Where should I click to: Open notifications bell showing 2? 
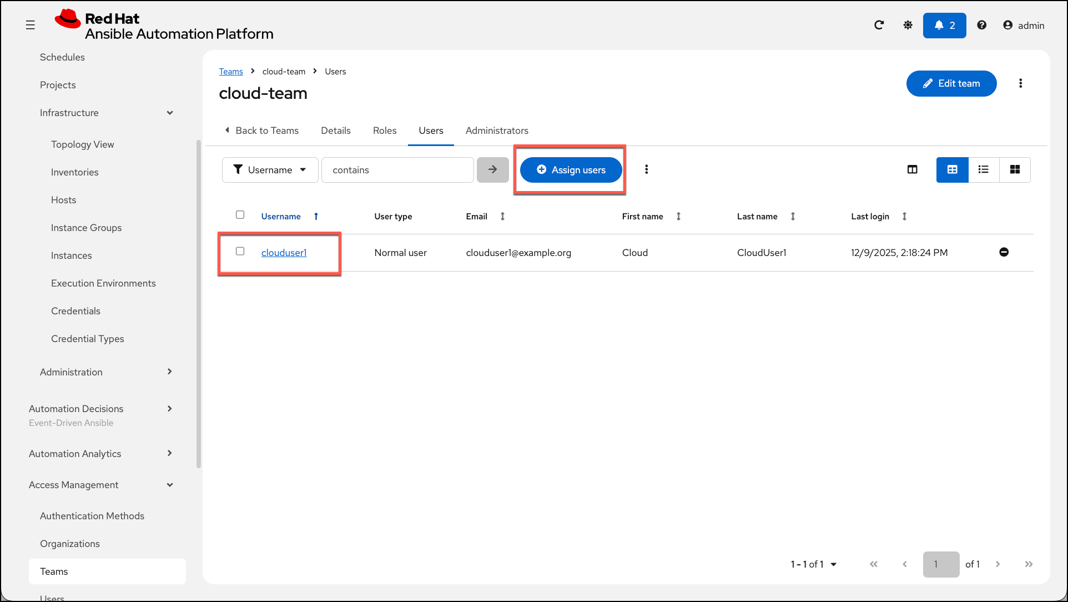coord(944,26)
